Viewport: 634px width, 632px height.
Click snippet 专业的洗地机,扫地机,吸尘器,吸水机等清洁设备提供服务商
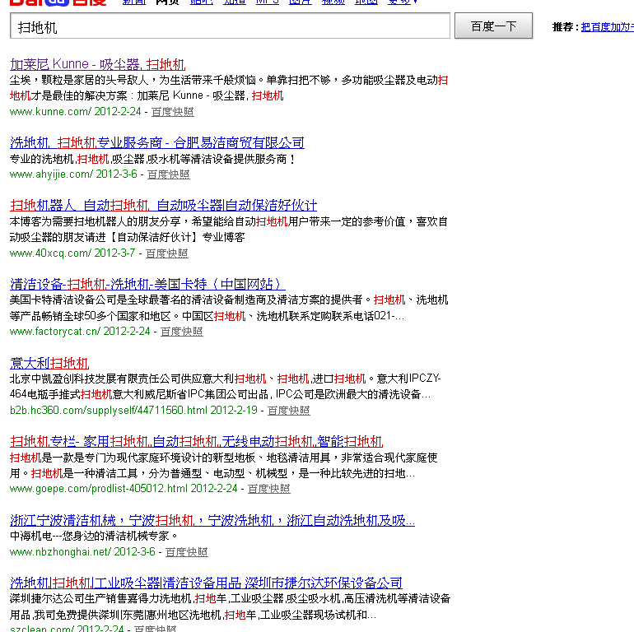click(x=152, y=159)
